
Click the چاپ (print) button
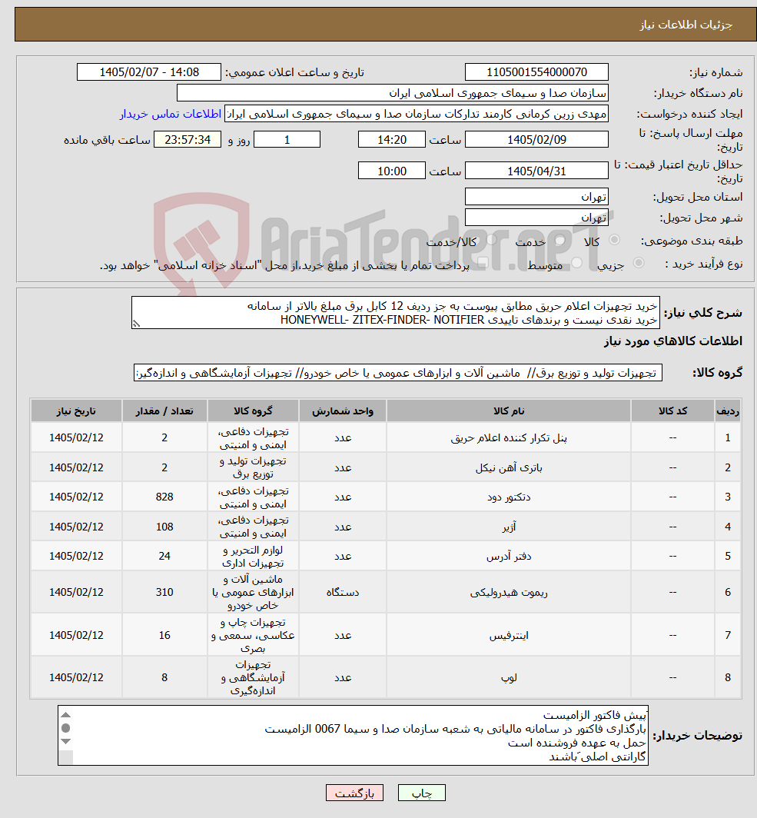[x=421, y=793]
